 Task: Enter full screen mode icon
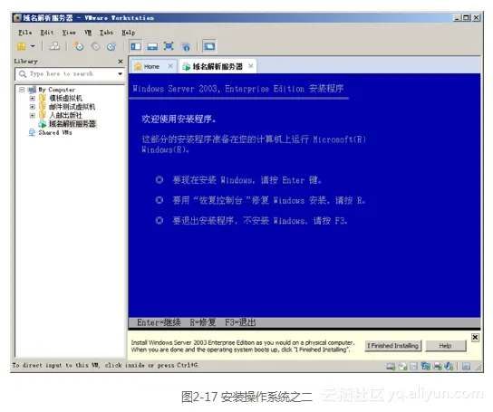tap(169, 46)
